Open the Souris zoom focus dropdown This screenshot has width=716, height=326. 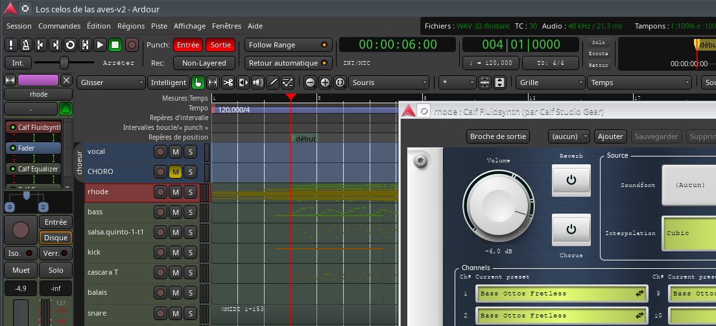pos(389,82)
